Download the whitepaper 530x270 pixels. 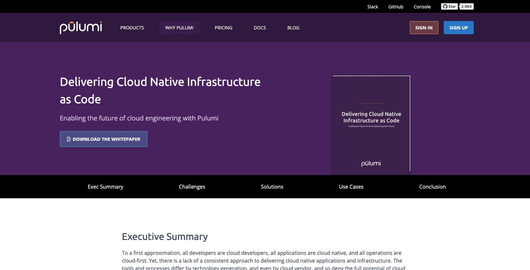[103, 139]
